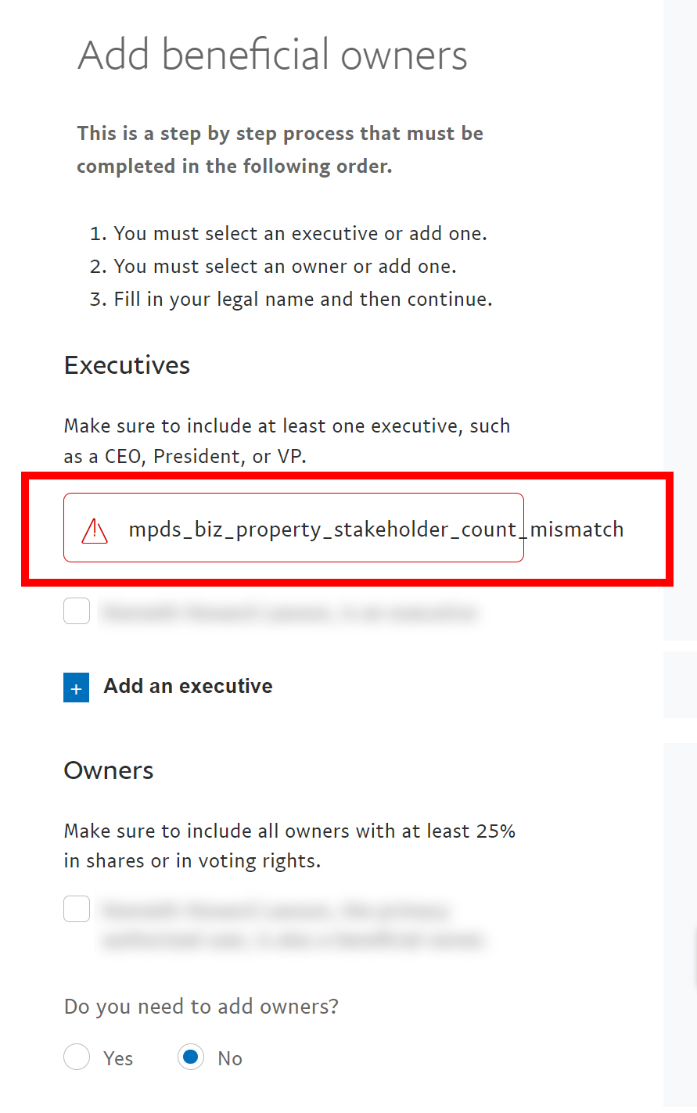The height and width of the screenshot is (1113, 697).
Task: Click the "Yes" option label text
Action: click(118, 1058)
